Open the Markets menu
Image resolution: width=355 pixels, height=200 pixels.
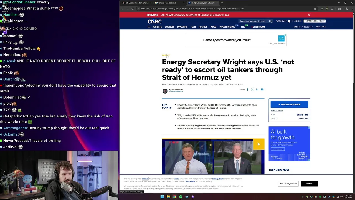157,27
